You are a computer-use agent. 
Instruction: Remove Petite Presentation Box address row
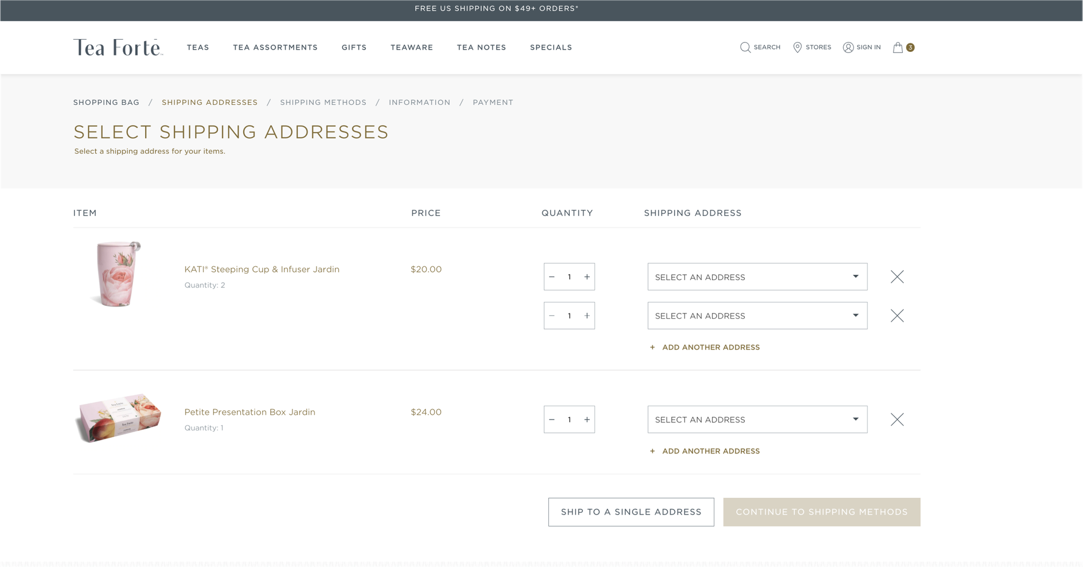[x=897, y=419]
